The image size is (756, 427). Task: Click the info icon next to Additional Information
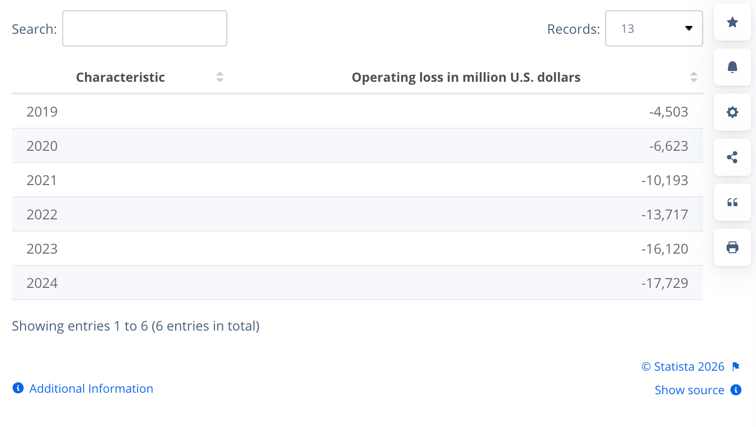tap(18, 388)
